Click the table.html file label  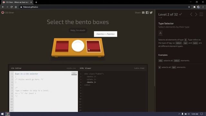pos(139,68)
